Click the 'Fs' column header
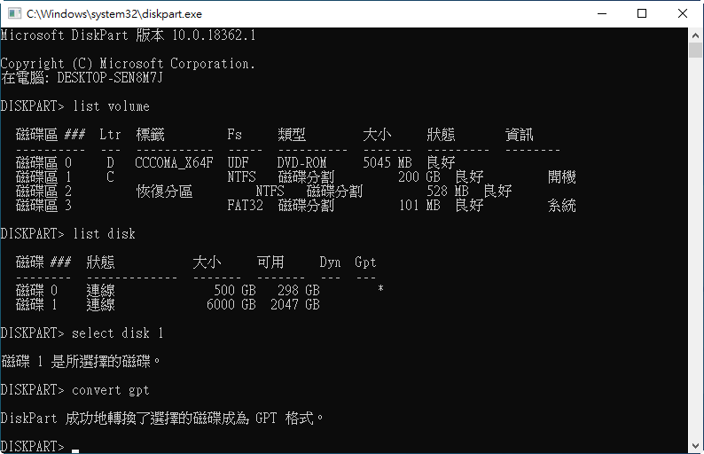704x454 pixels. tap(234, 134)
